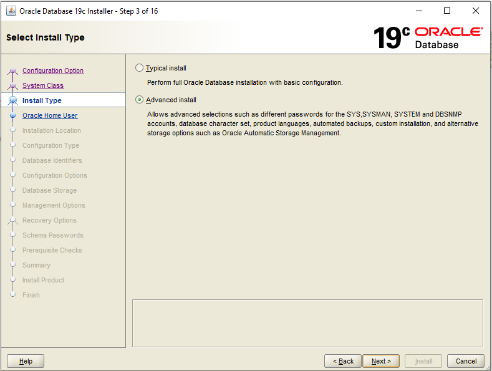Screen dimensions: 492x371
Task: Click the Schema Passwords step text
Action: (x=53, y=236)
